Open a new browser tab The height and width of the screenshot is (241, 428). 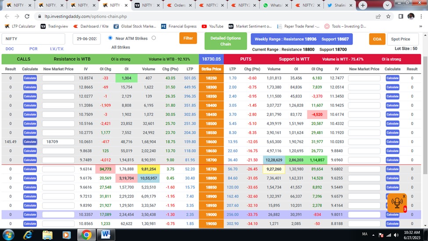click(x=363, y=5)
